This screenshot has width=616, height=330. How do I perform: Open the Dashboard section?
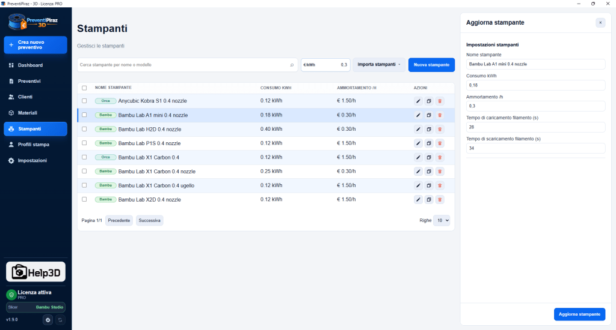coord(35,65)
